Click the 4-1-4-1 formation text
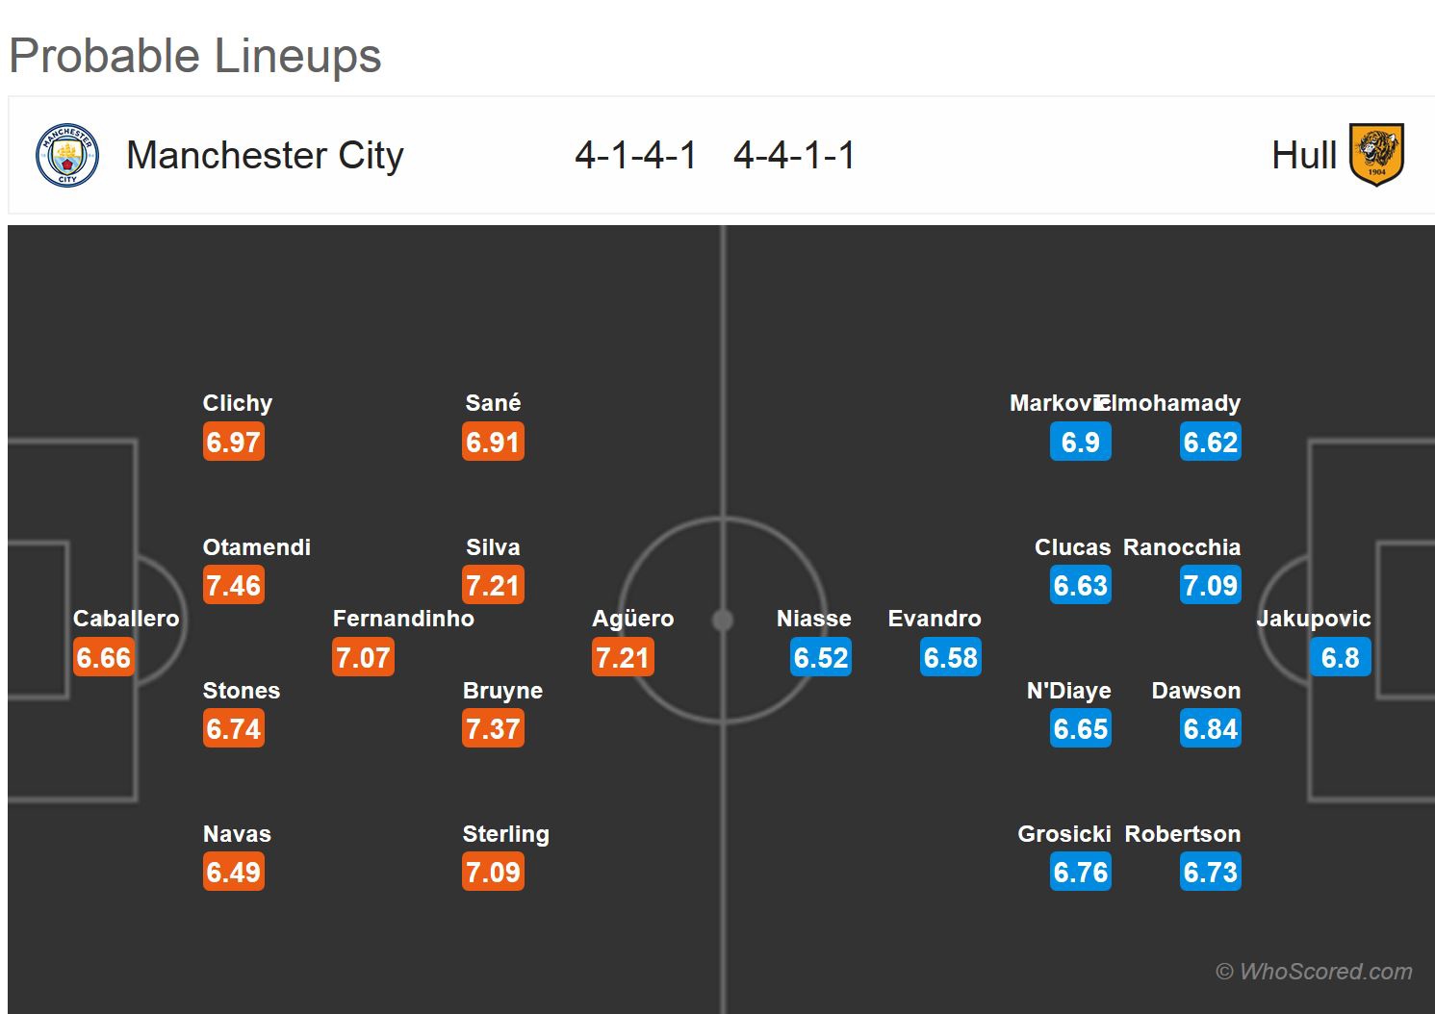 pos(635,155)
